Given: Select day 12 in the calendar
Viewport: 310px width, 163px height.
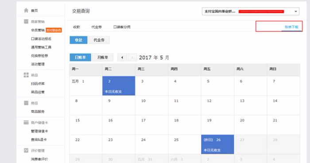Looking at the screenshot, I should click(217, 105).
